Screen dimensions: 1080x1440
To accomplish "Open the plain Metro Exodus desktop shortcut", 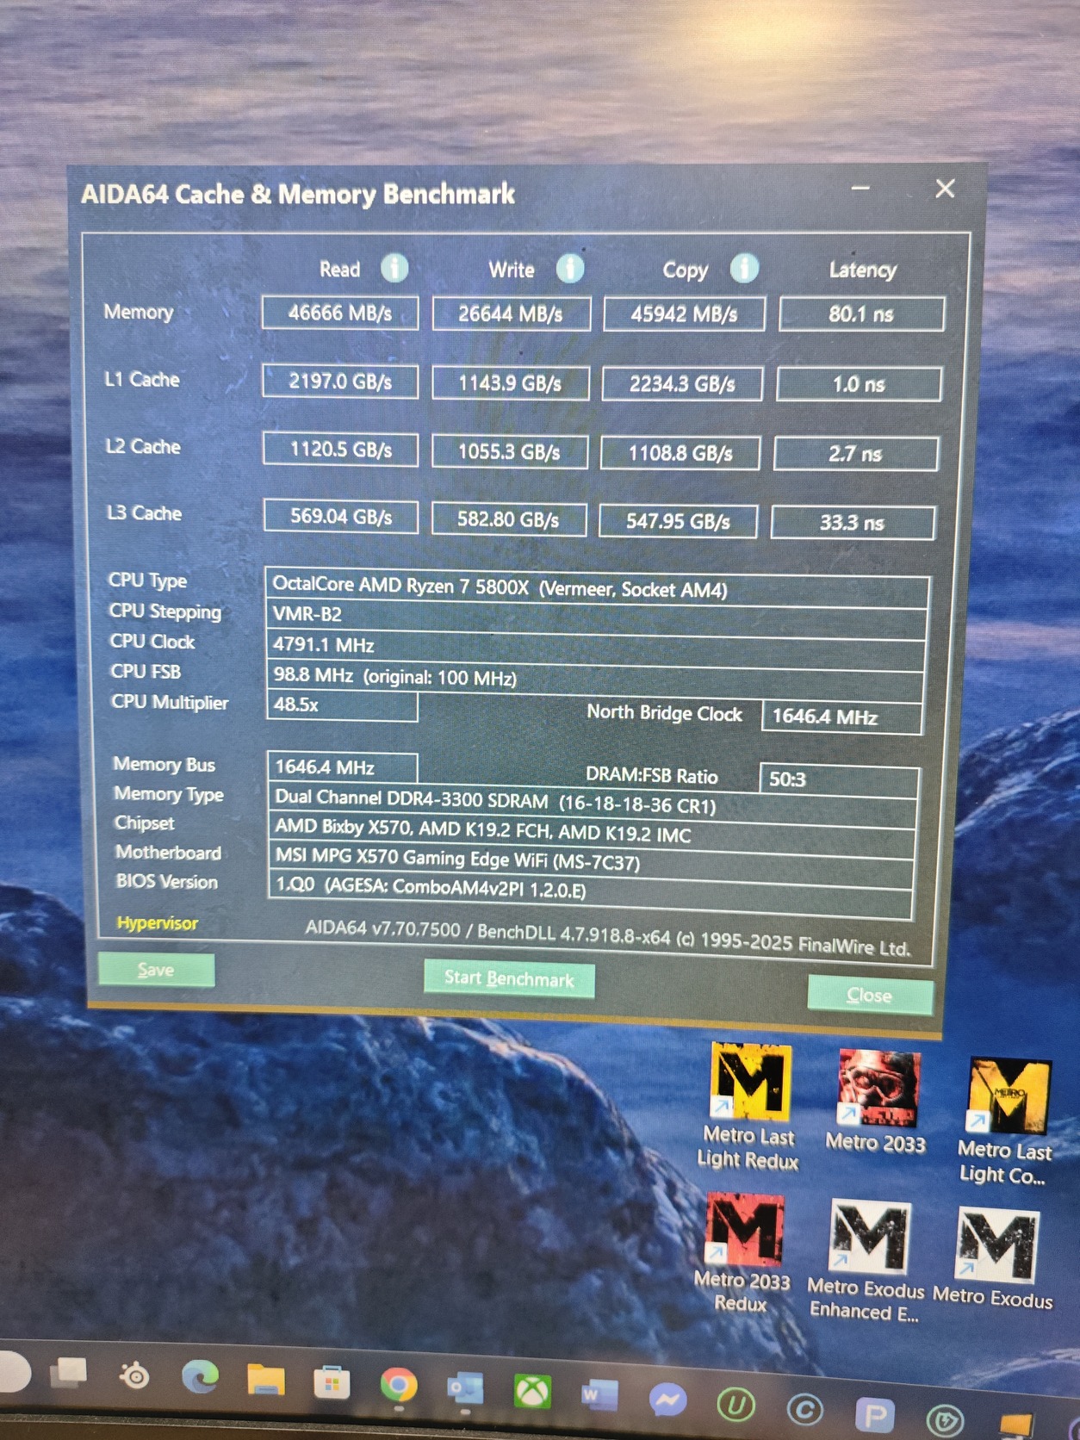I will point(995,1259).
